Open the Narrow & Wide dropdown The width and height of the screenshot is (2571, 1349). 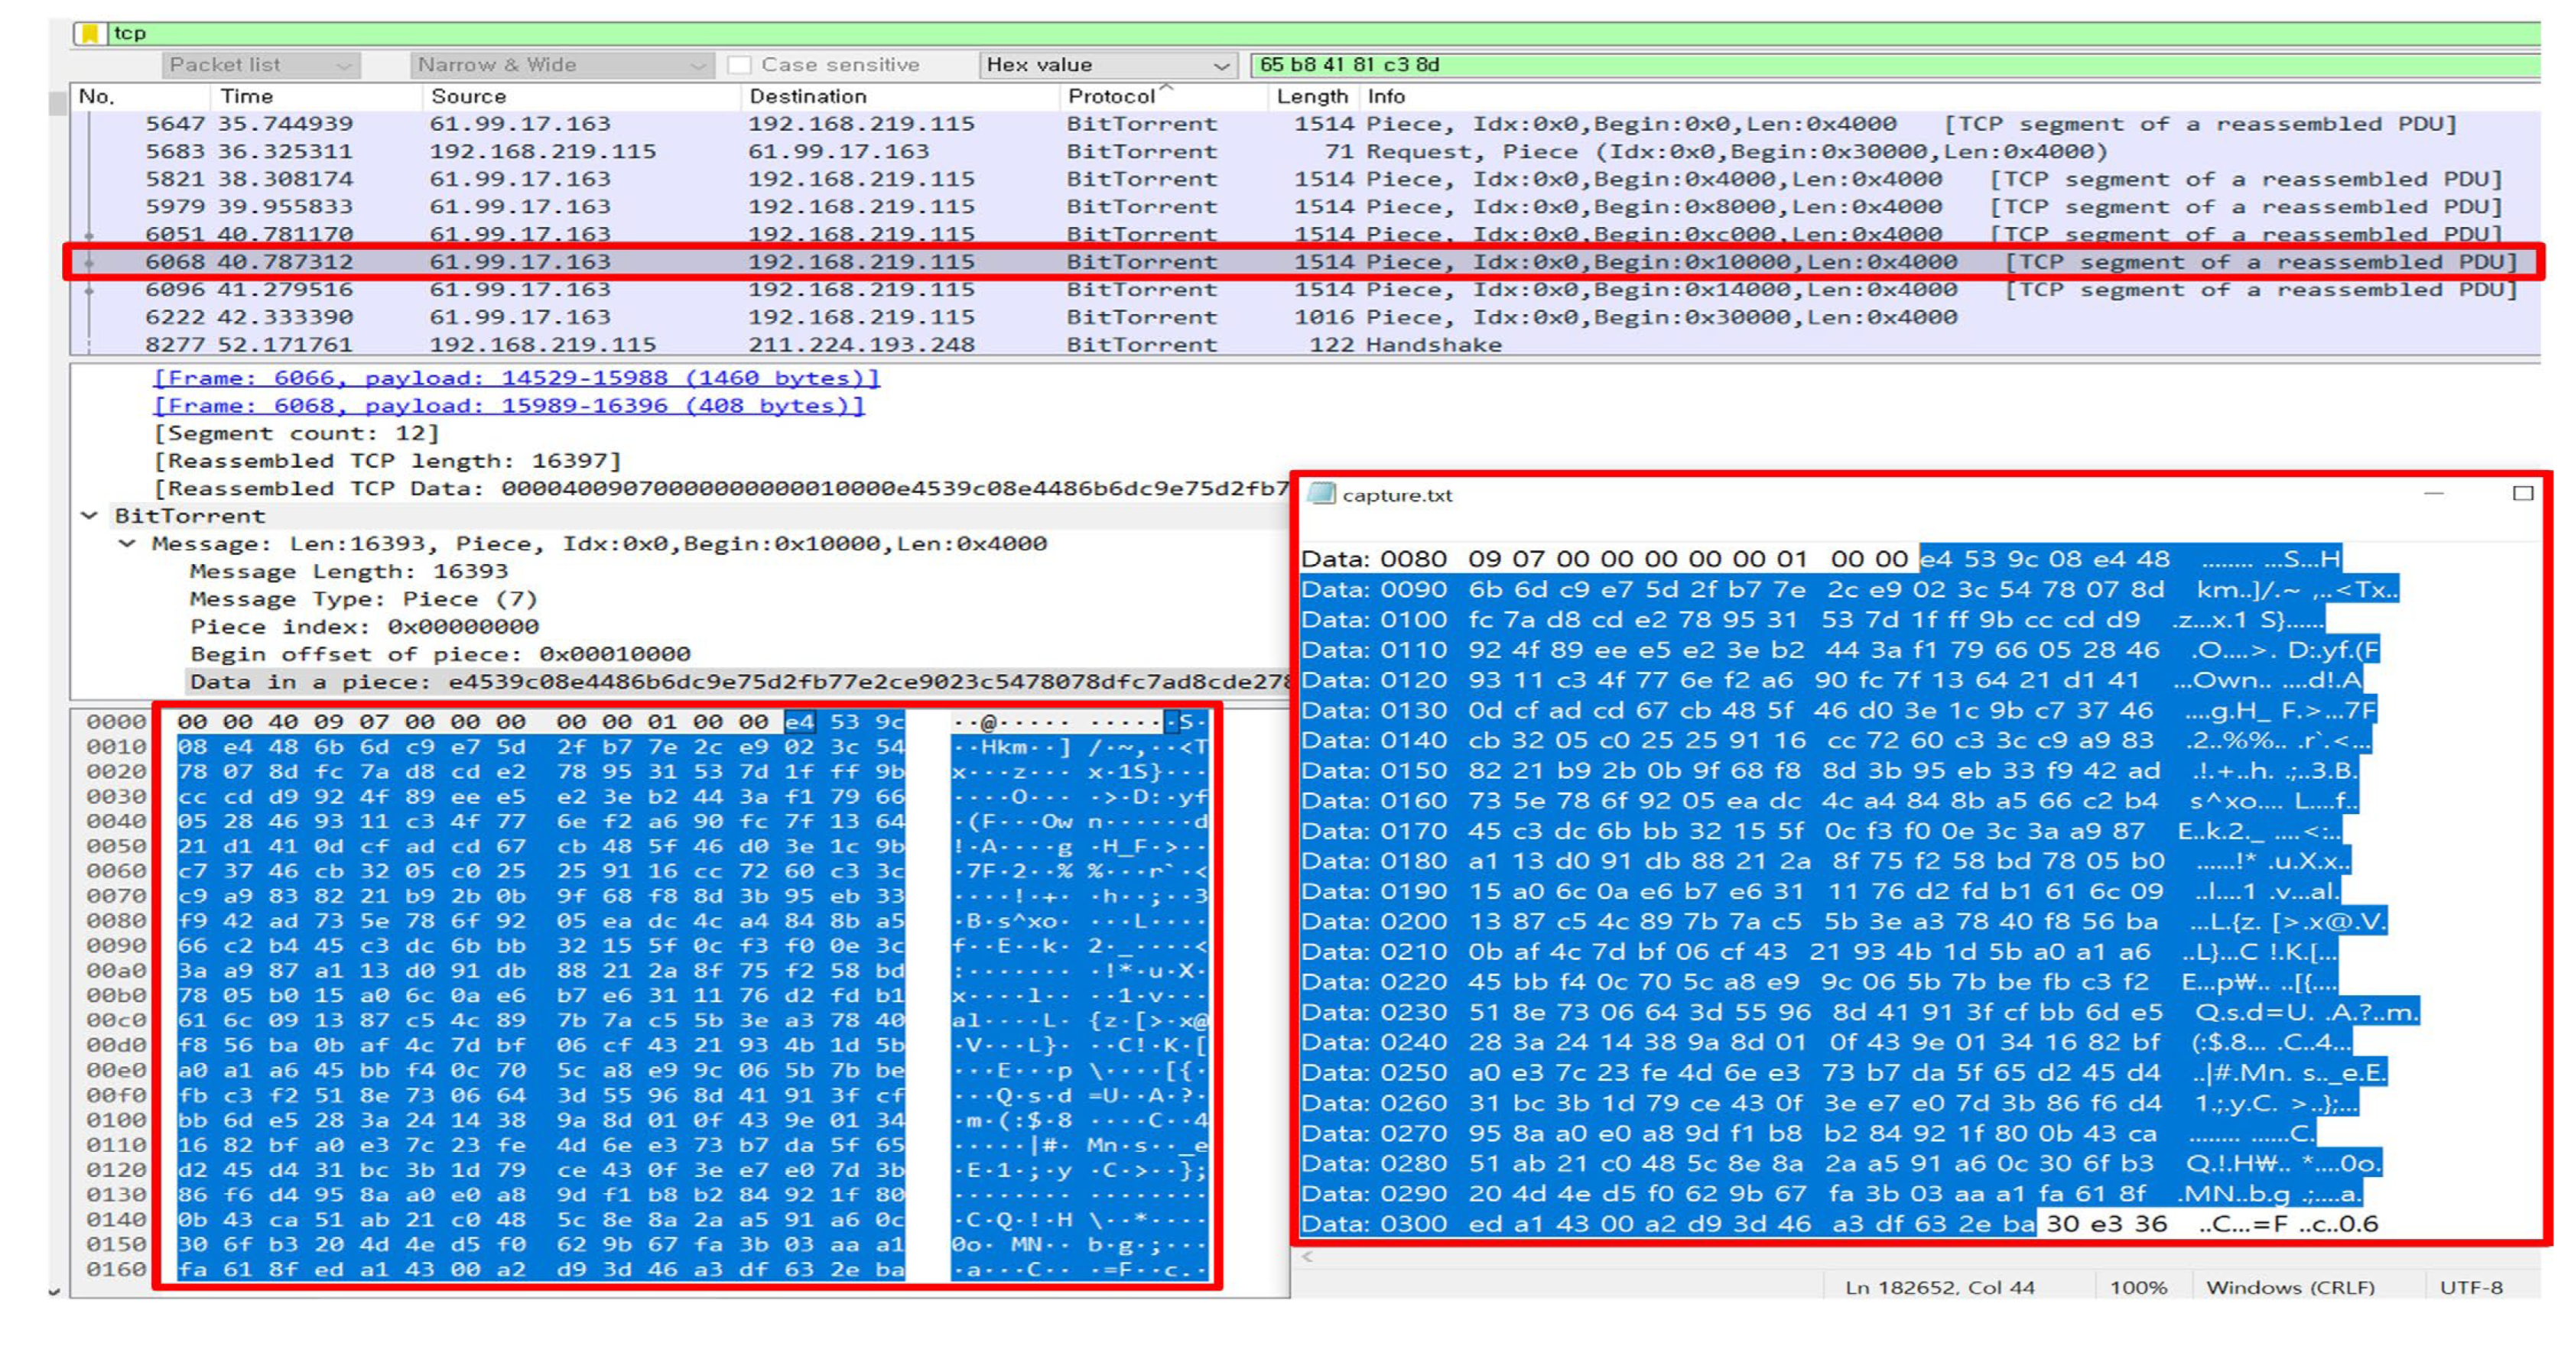point(561,65)
